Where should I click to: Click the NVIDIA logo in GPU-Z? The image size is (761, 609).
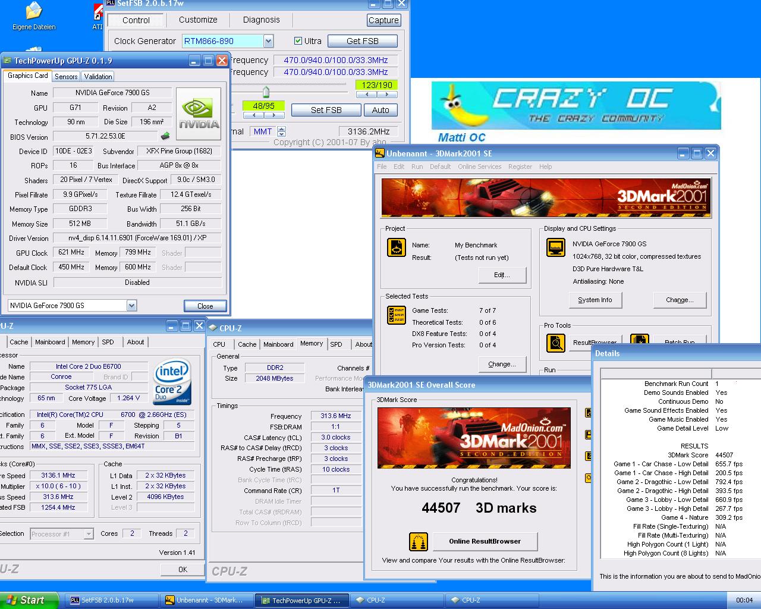pos(199,114)
